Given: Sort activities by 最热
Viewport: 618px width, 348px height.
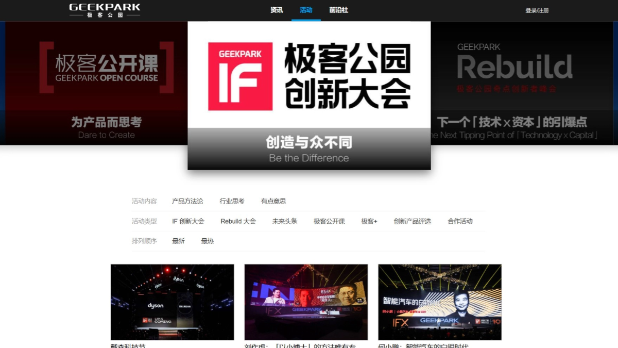Looking at the screenshot, I should (207, 241).
